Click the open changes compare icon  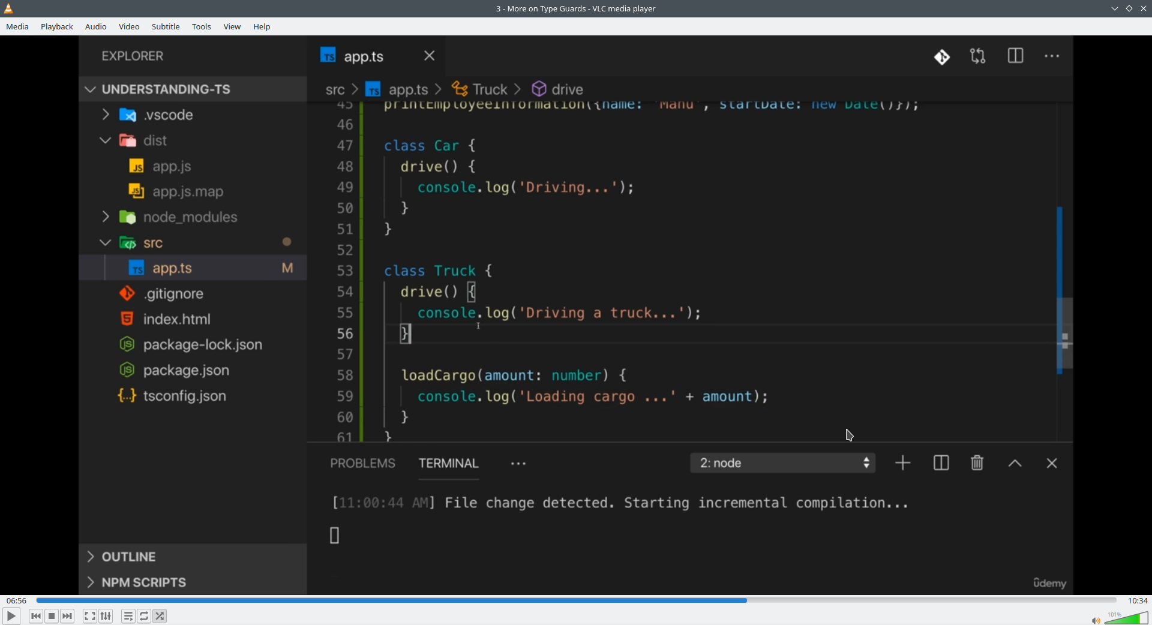click(979, 56)
